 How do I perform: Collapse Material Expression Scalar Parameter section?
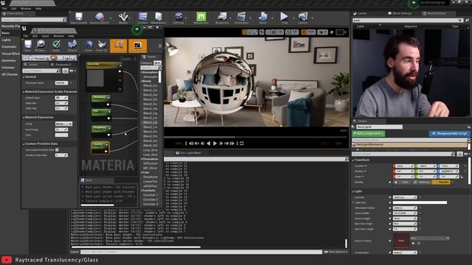(24, 91)
